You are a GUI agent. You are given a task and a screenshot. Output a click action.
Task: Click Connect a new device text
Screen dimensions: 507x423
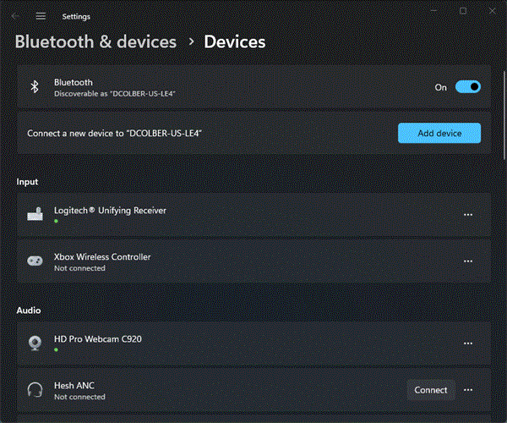(114, 133)
